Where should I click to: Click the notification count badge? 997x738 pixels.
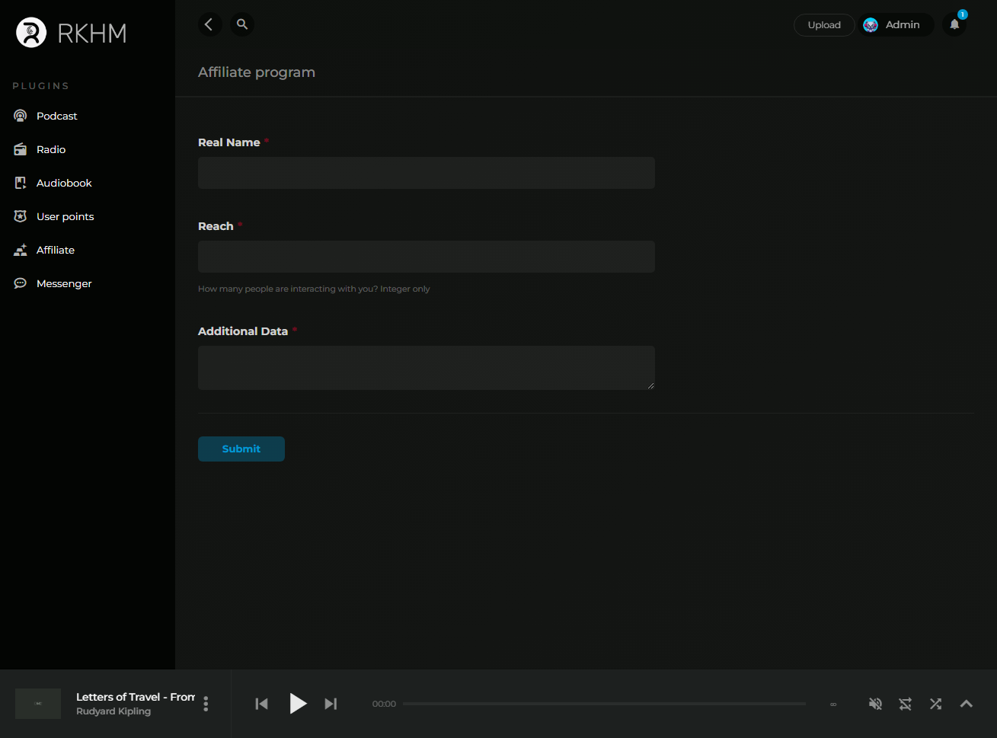point(963,14)
